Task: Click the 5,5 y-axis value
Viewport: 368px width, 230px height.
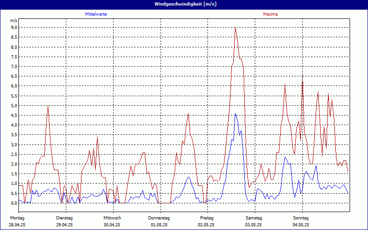Action: coord(14,96)
